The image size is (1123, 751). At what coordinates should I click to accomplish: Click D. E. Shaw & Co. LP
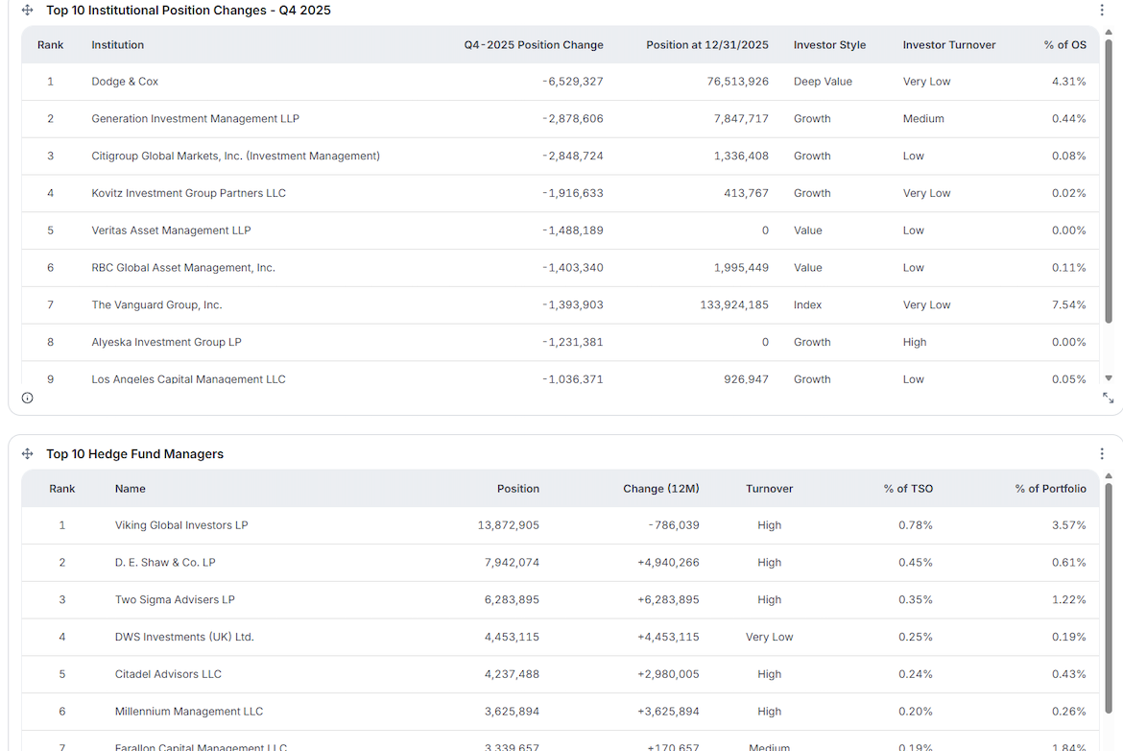165,563
